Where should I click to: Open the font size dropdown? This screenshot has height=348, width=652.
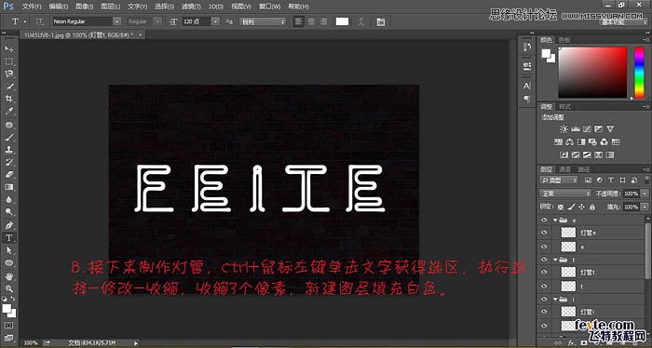coord(215,21)
